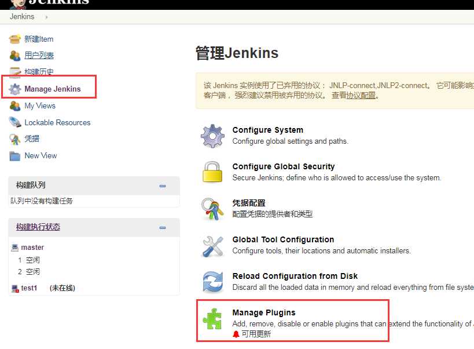Viewport: 474px width, 349px height.
Task: Click the 新建Item package icon
Action: coord(15,39)
